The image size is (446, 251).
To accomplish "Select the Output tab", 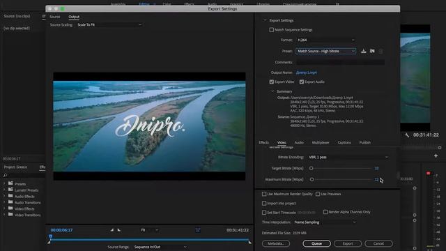I will [x=74, y=17].
